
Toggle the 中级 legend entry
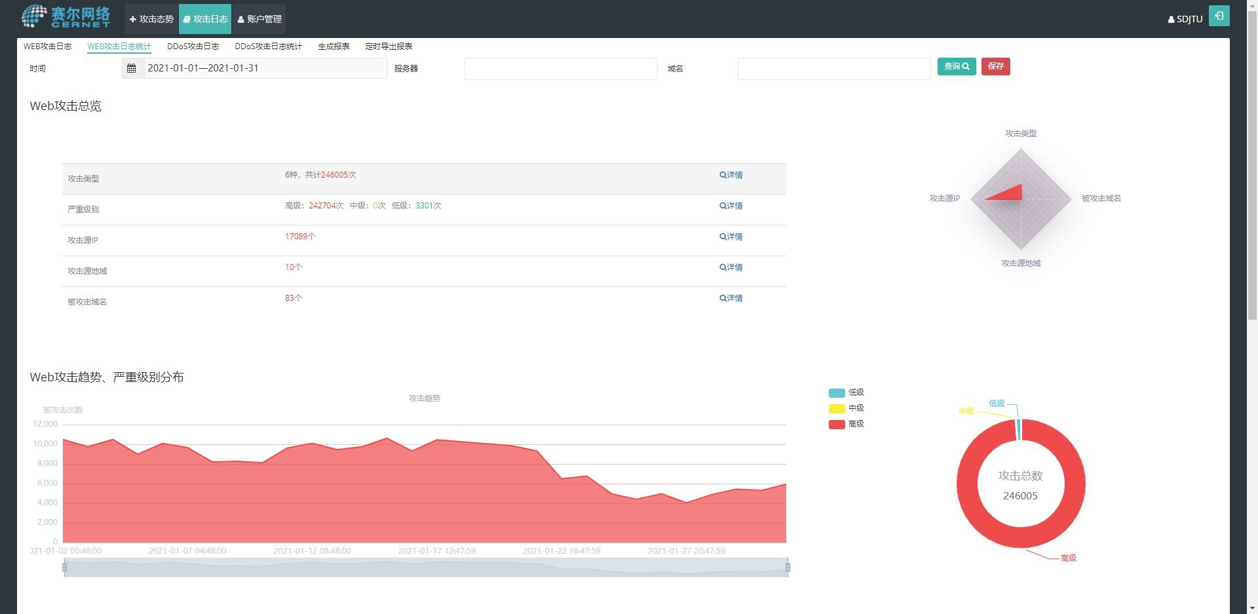tap(847, 408)
